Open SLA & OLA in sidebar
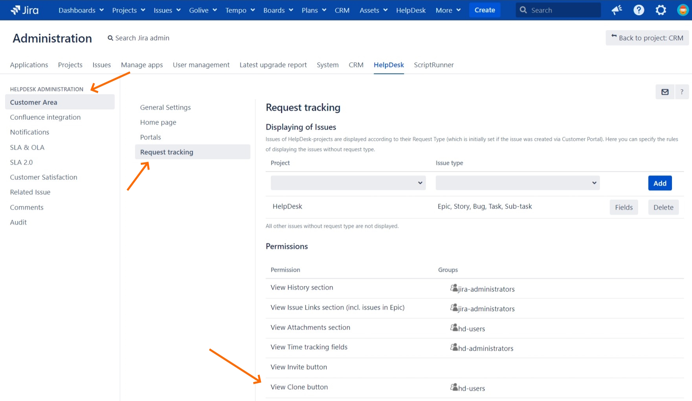Screen dimensions: 692x401 pos(27,148)
